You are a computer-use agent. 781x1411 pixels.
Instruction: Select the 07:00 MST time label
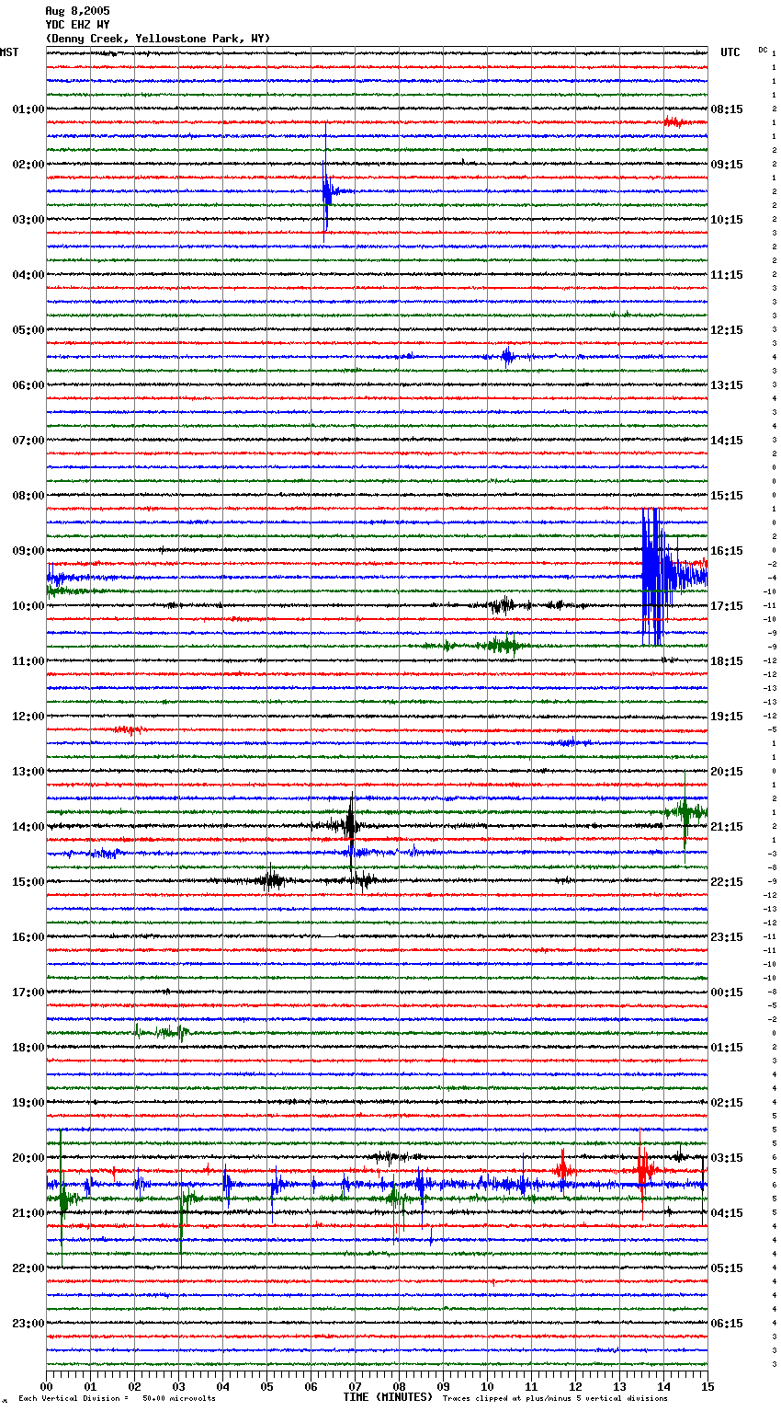click(28, 441)
